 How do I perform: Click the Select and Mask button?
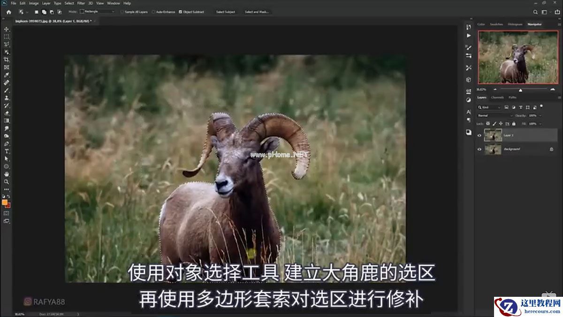point(256,11)
